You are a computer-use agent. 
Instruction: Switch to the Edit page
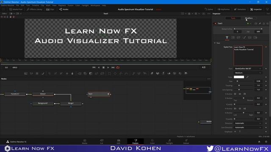[x=119, y=141]
